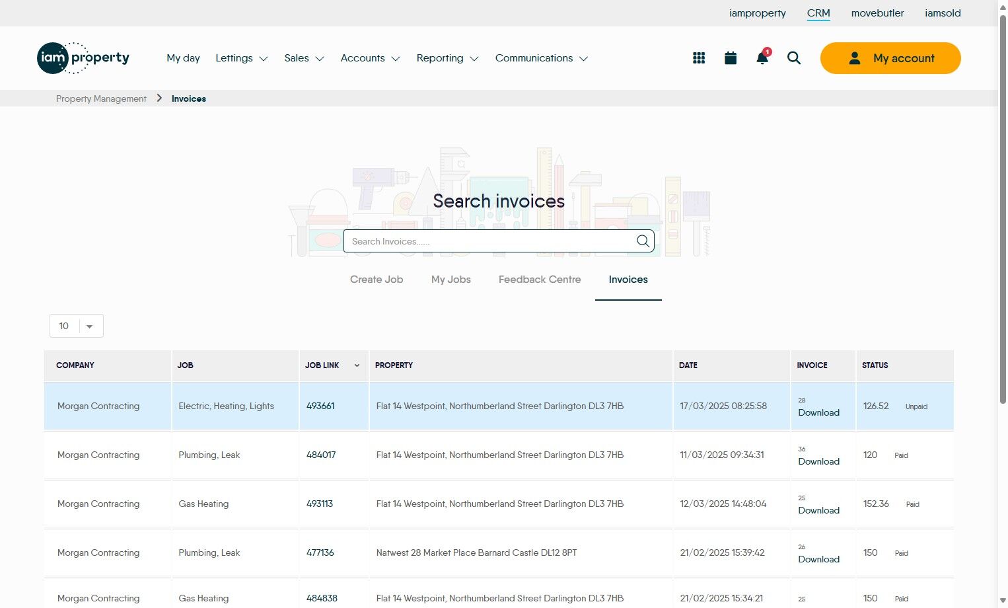The width and height of the screenshot is (1008, 608).
Task: Expand the Lettings menu
Action: click(241, 58)
